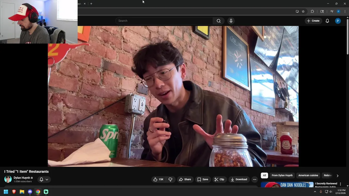Share the video
The image size is (349, 196).
pyautogui.click(x=185, y=179)
